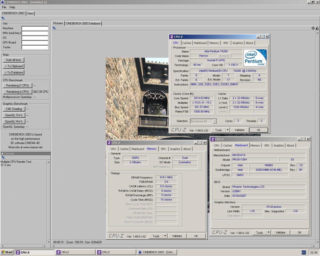Click the MHz (real freq.) input field
This screenshot has height=256, width=320.
point(35,33)
